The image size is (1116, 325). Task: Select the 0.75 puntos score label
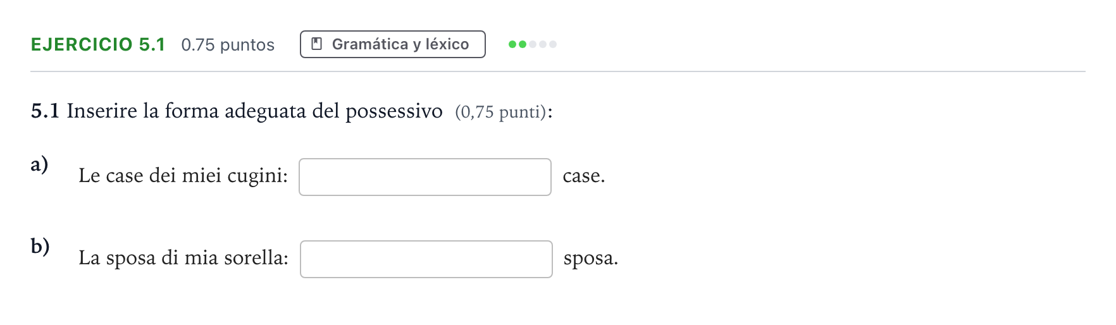pos(228,45)
